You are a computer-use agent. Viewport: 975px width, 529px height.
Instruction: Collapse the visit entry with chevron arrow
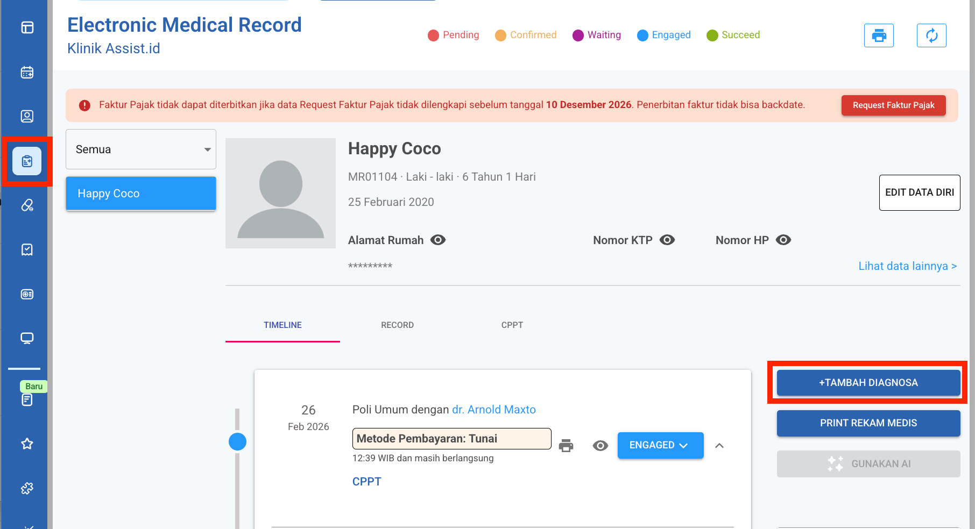click(x=719, y=446)
